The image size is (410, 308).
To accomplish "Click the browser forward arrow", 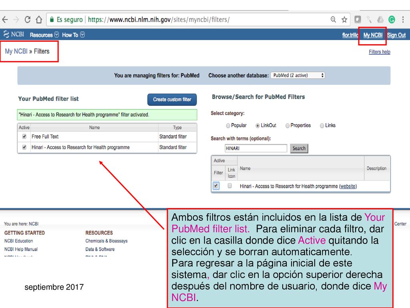I will 16,20.
